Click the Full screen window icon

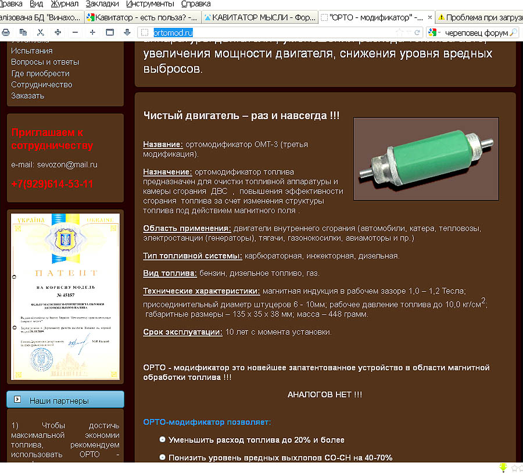(x=110, y=33)
